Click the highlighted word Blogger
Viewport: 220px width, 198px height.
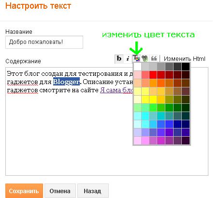coord(66,82)
